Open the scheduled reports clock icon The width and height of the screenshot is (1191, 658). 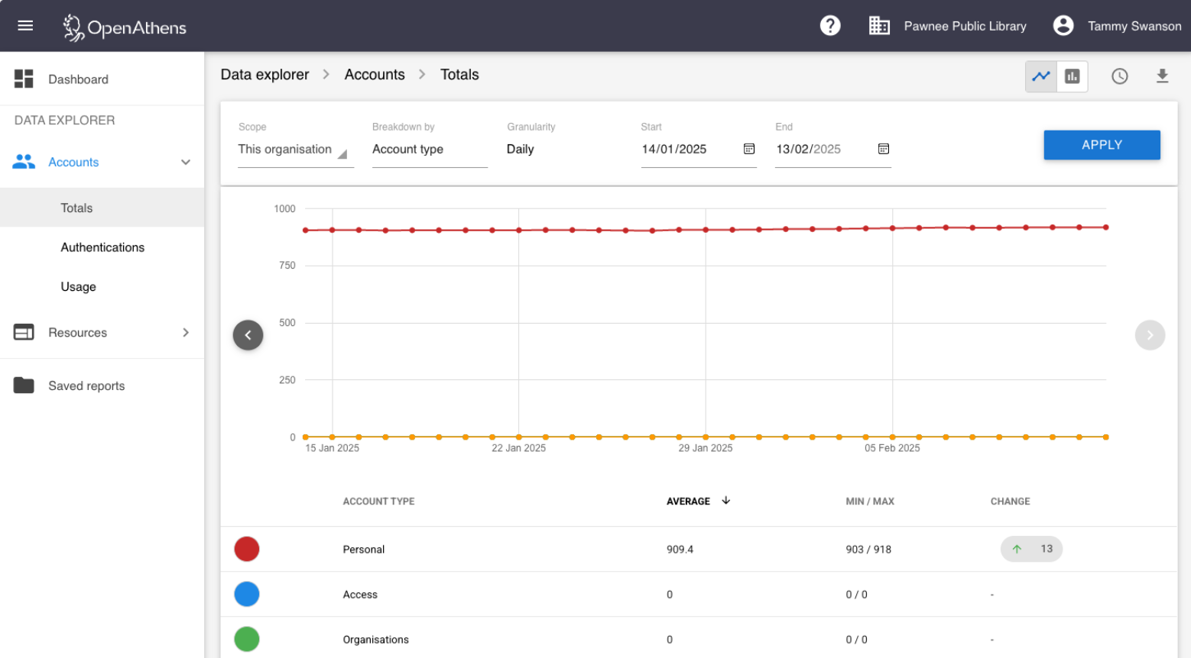click(1119, 76)
